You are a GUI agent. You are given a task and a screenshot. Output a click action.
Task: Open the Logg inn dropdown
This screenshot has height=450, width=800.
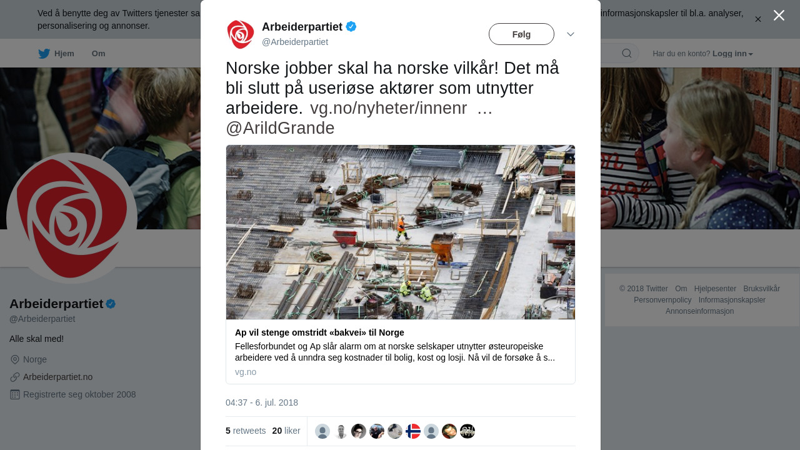pyautogui.click(x=732, y=54)
